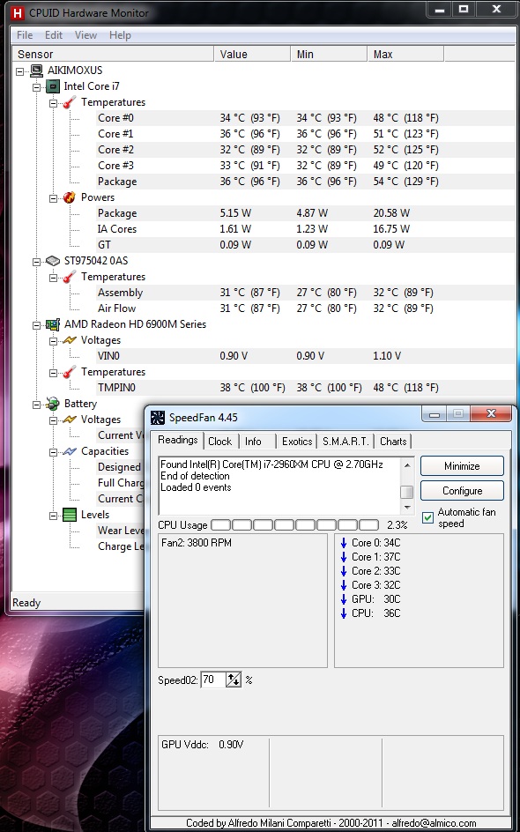The image size is (520, 832).
Task: Click the Min column header
Action: point(329,54)
